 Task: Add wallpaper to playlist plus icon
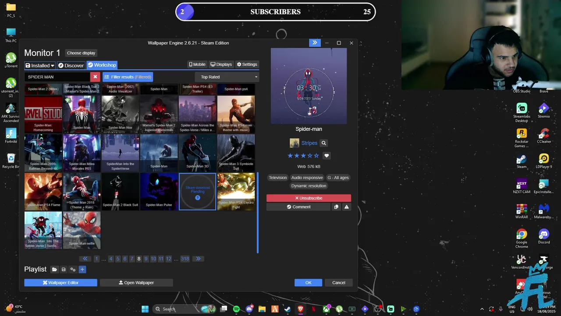click(82, 269)
